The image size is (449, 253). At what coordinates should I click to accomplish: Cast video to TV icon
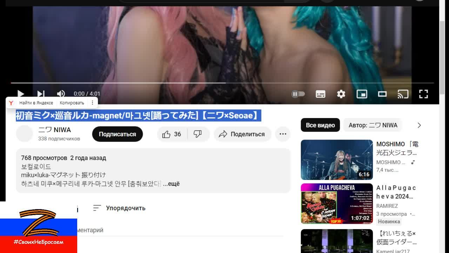pyautogui.click(x=403, y=94)
